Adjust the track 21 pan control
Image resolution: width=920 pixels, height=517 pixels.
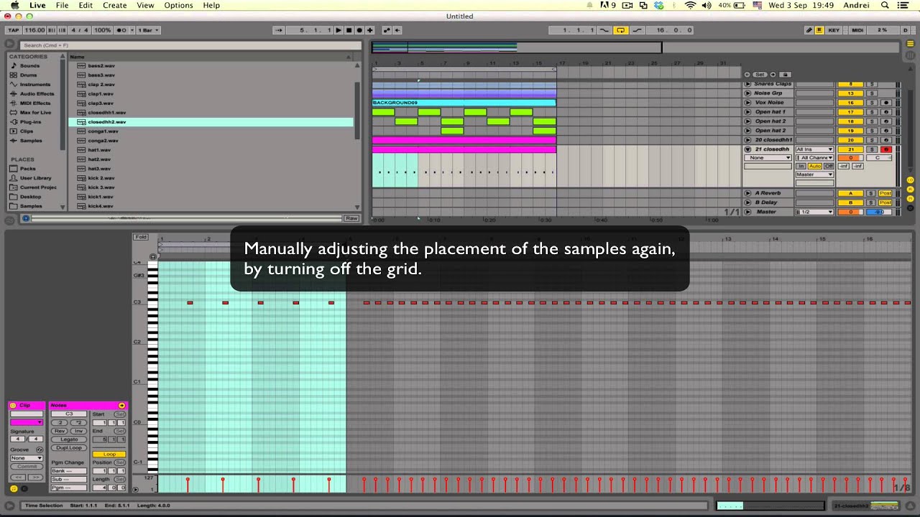coord(878,158)
